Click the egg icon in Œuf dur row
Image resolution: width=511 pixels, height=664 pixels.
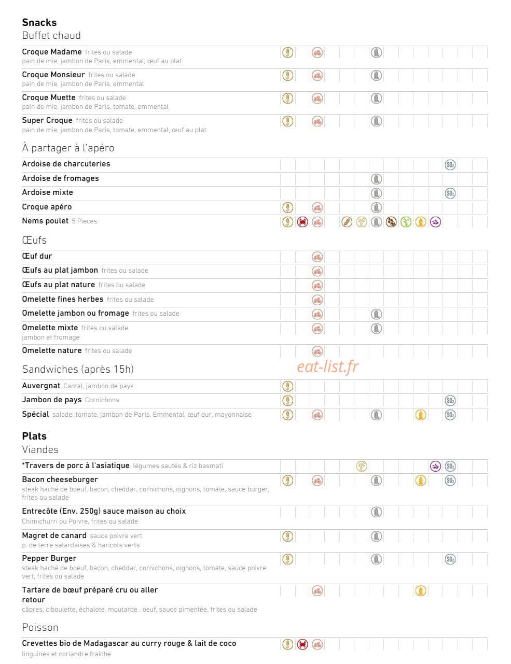(x=317, y=257)
